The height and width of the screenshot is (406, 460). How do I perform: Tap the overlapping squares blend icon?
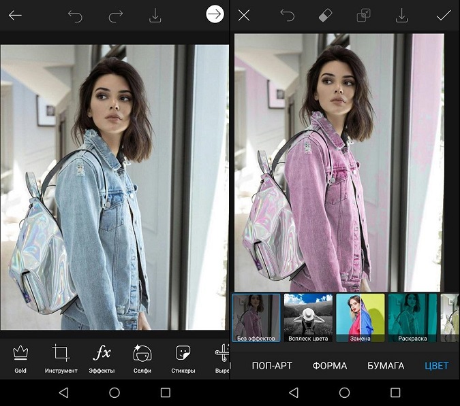point(363,15)
